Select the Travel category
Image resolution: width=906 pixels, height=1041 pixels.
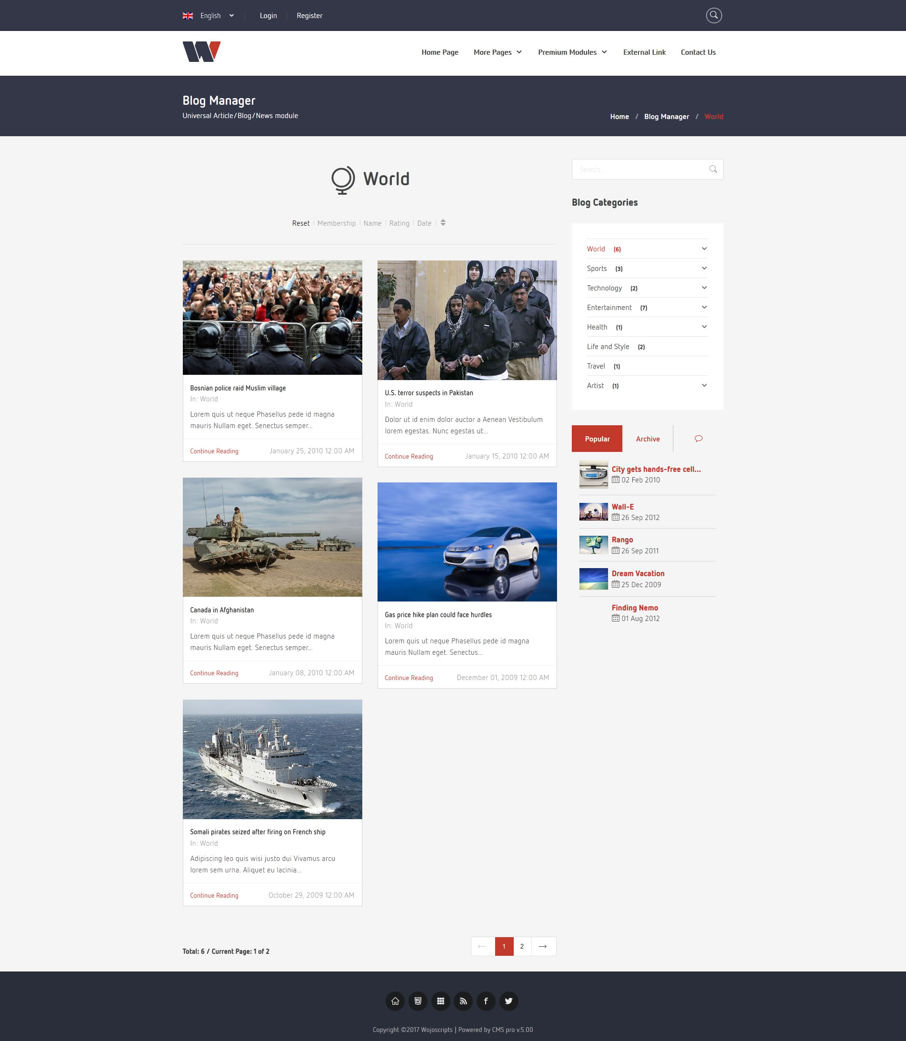click(x=596, y=366)
